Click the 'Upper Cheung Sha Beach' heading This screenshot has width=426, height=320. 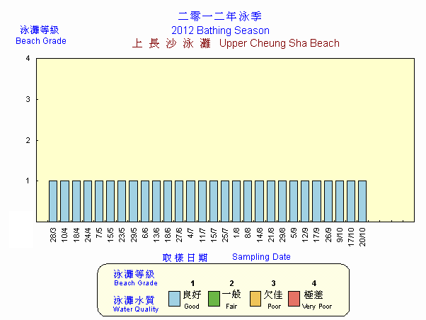(x=280, y=43)
